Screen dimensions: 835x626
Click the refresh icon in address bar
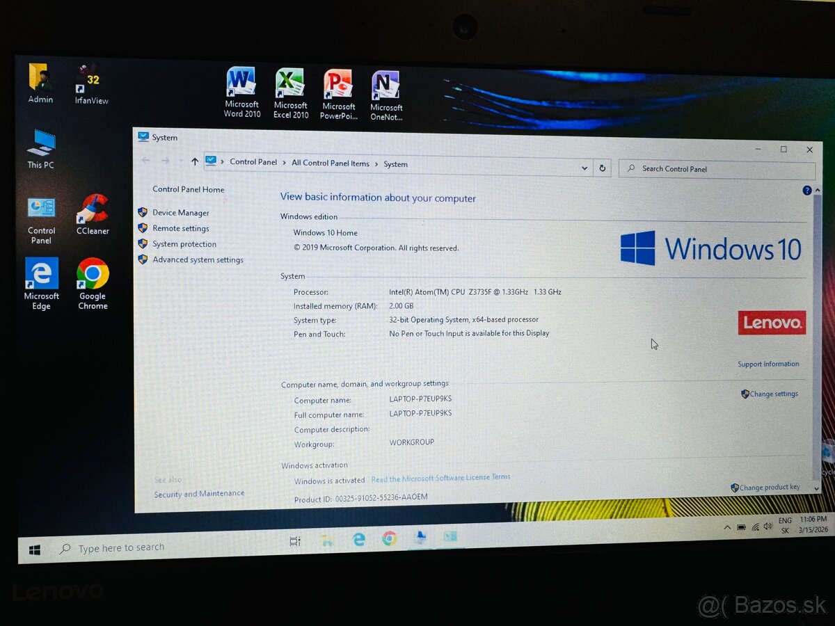tap(602, 168)
